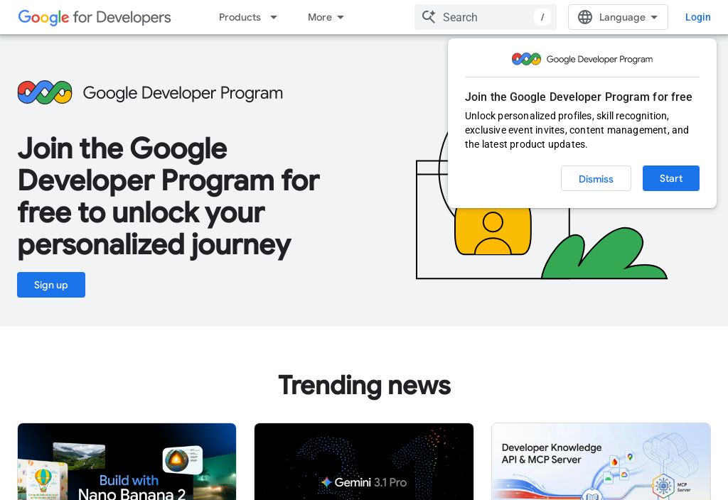Click the Gemini sparkle icon on the trending card

pyautogui.click(x=326, y=482)
